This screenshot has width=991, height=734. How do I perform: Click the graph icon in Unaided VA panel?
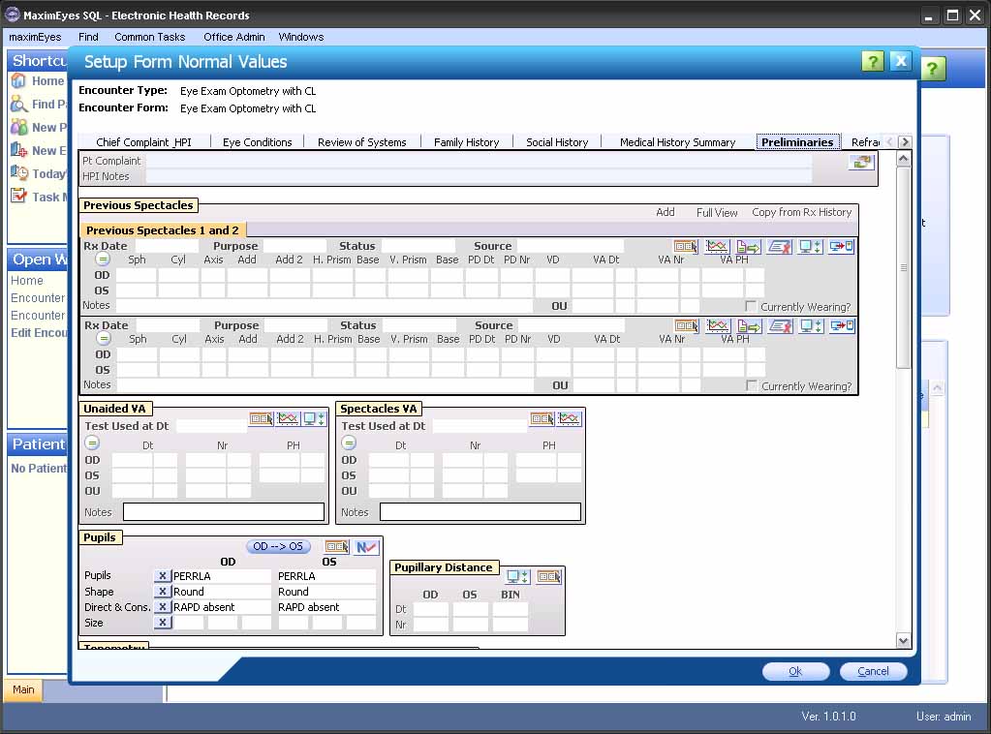tap(288, 418)
